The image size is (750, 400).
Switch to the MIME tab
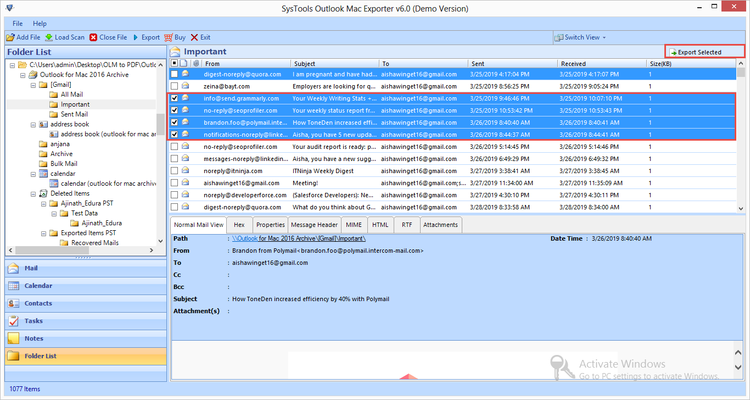click(354, 225)
